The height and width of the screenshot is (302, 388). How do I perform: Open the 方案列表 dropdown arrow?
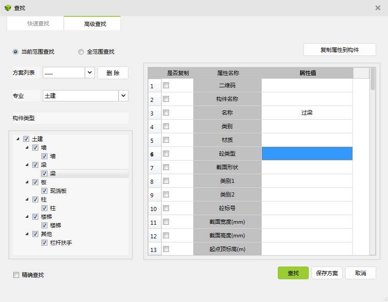(x=90, y=73)
